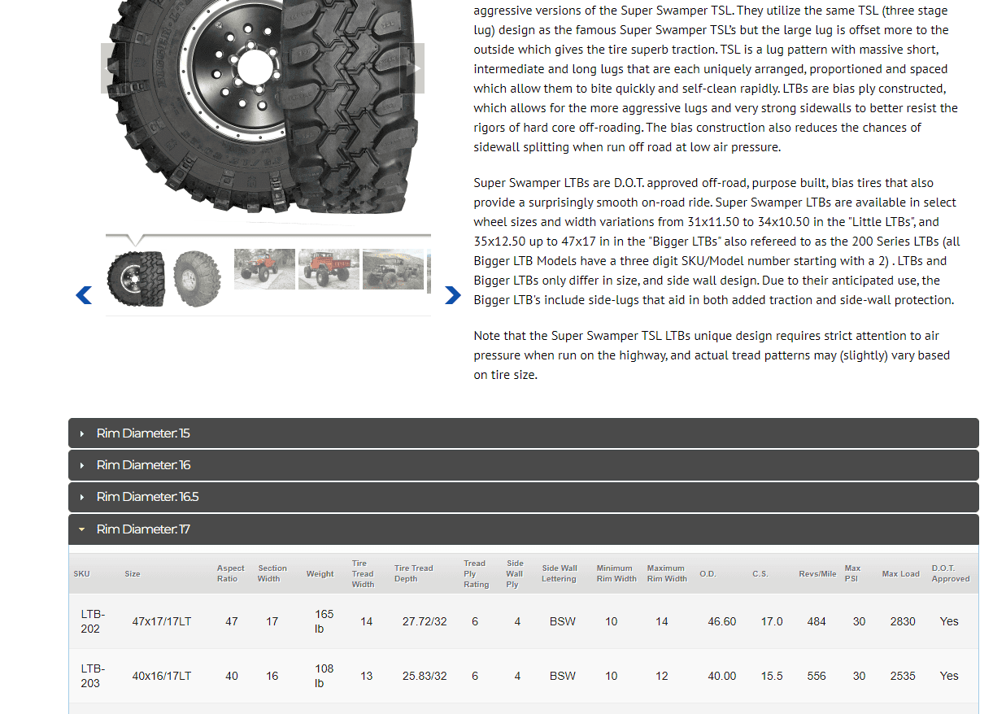The image size is (1006, 714).
Task: Click the O.D. column header
Action: [x=708, y=574]
